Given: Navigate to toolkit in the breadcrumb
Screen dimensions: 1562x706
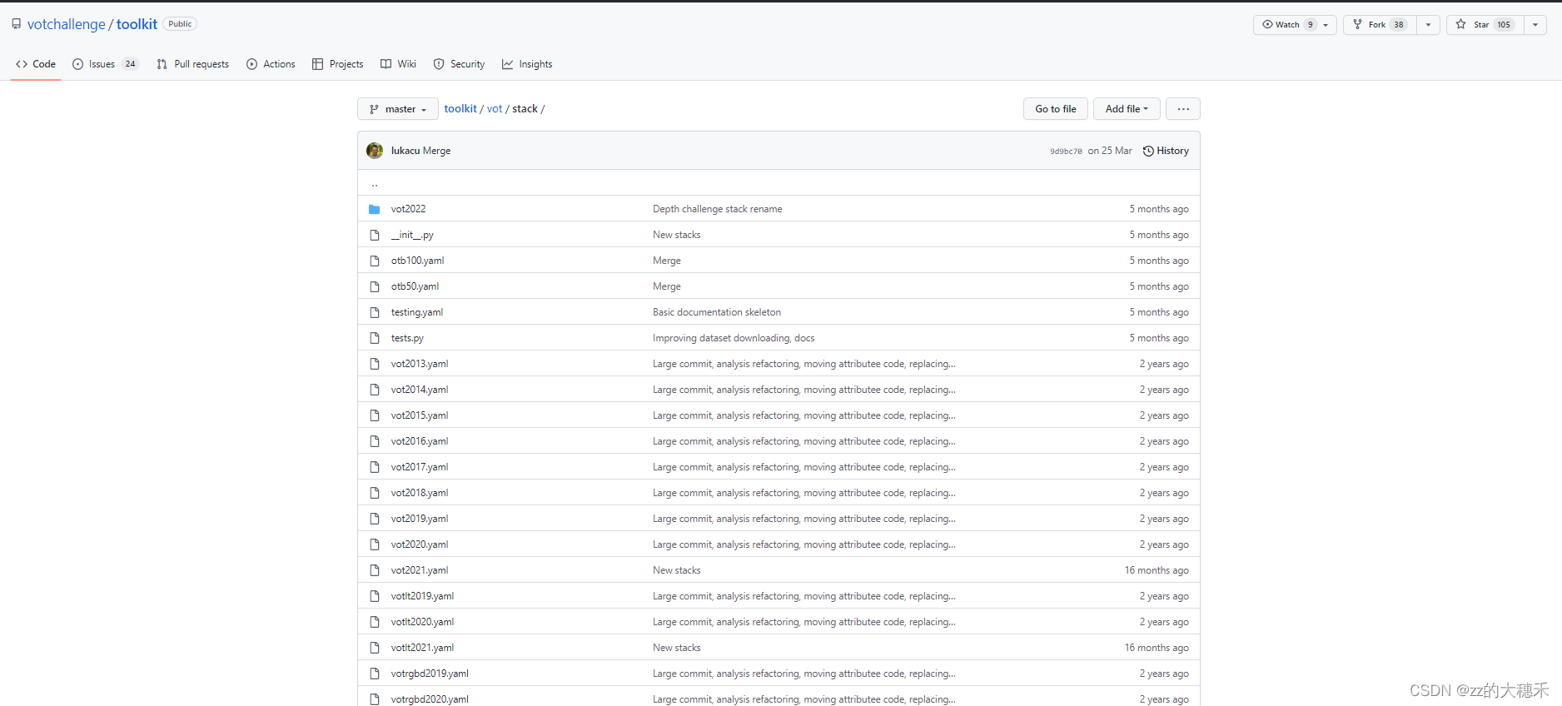Looking at the screenshot, I should click(x=460, y=109).
